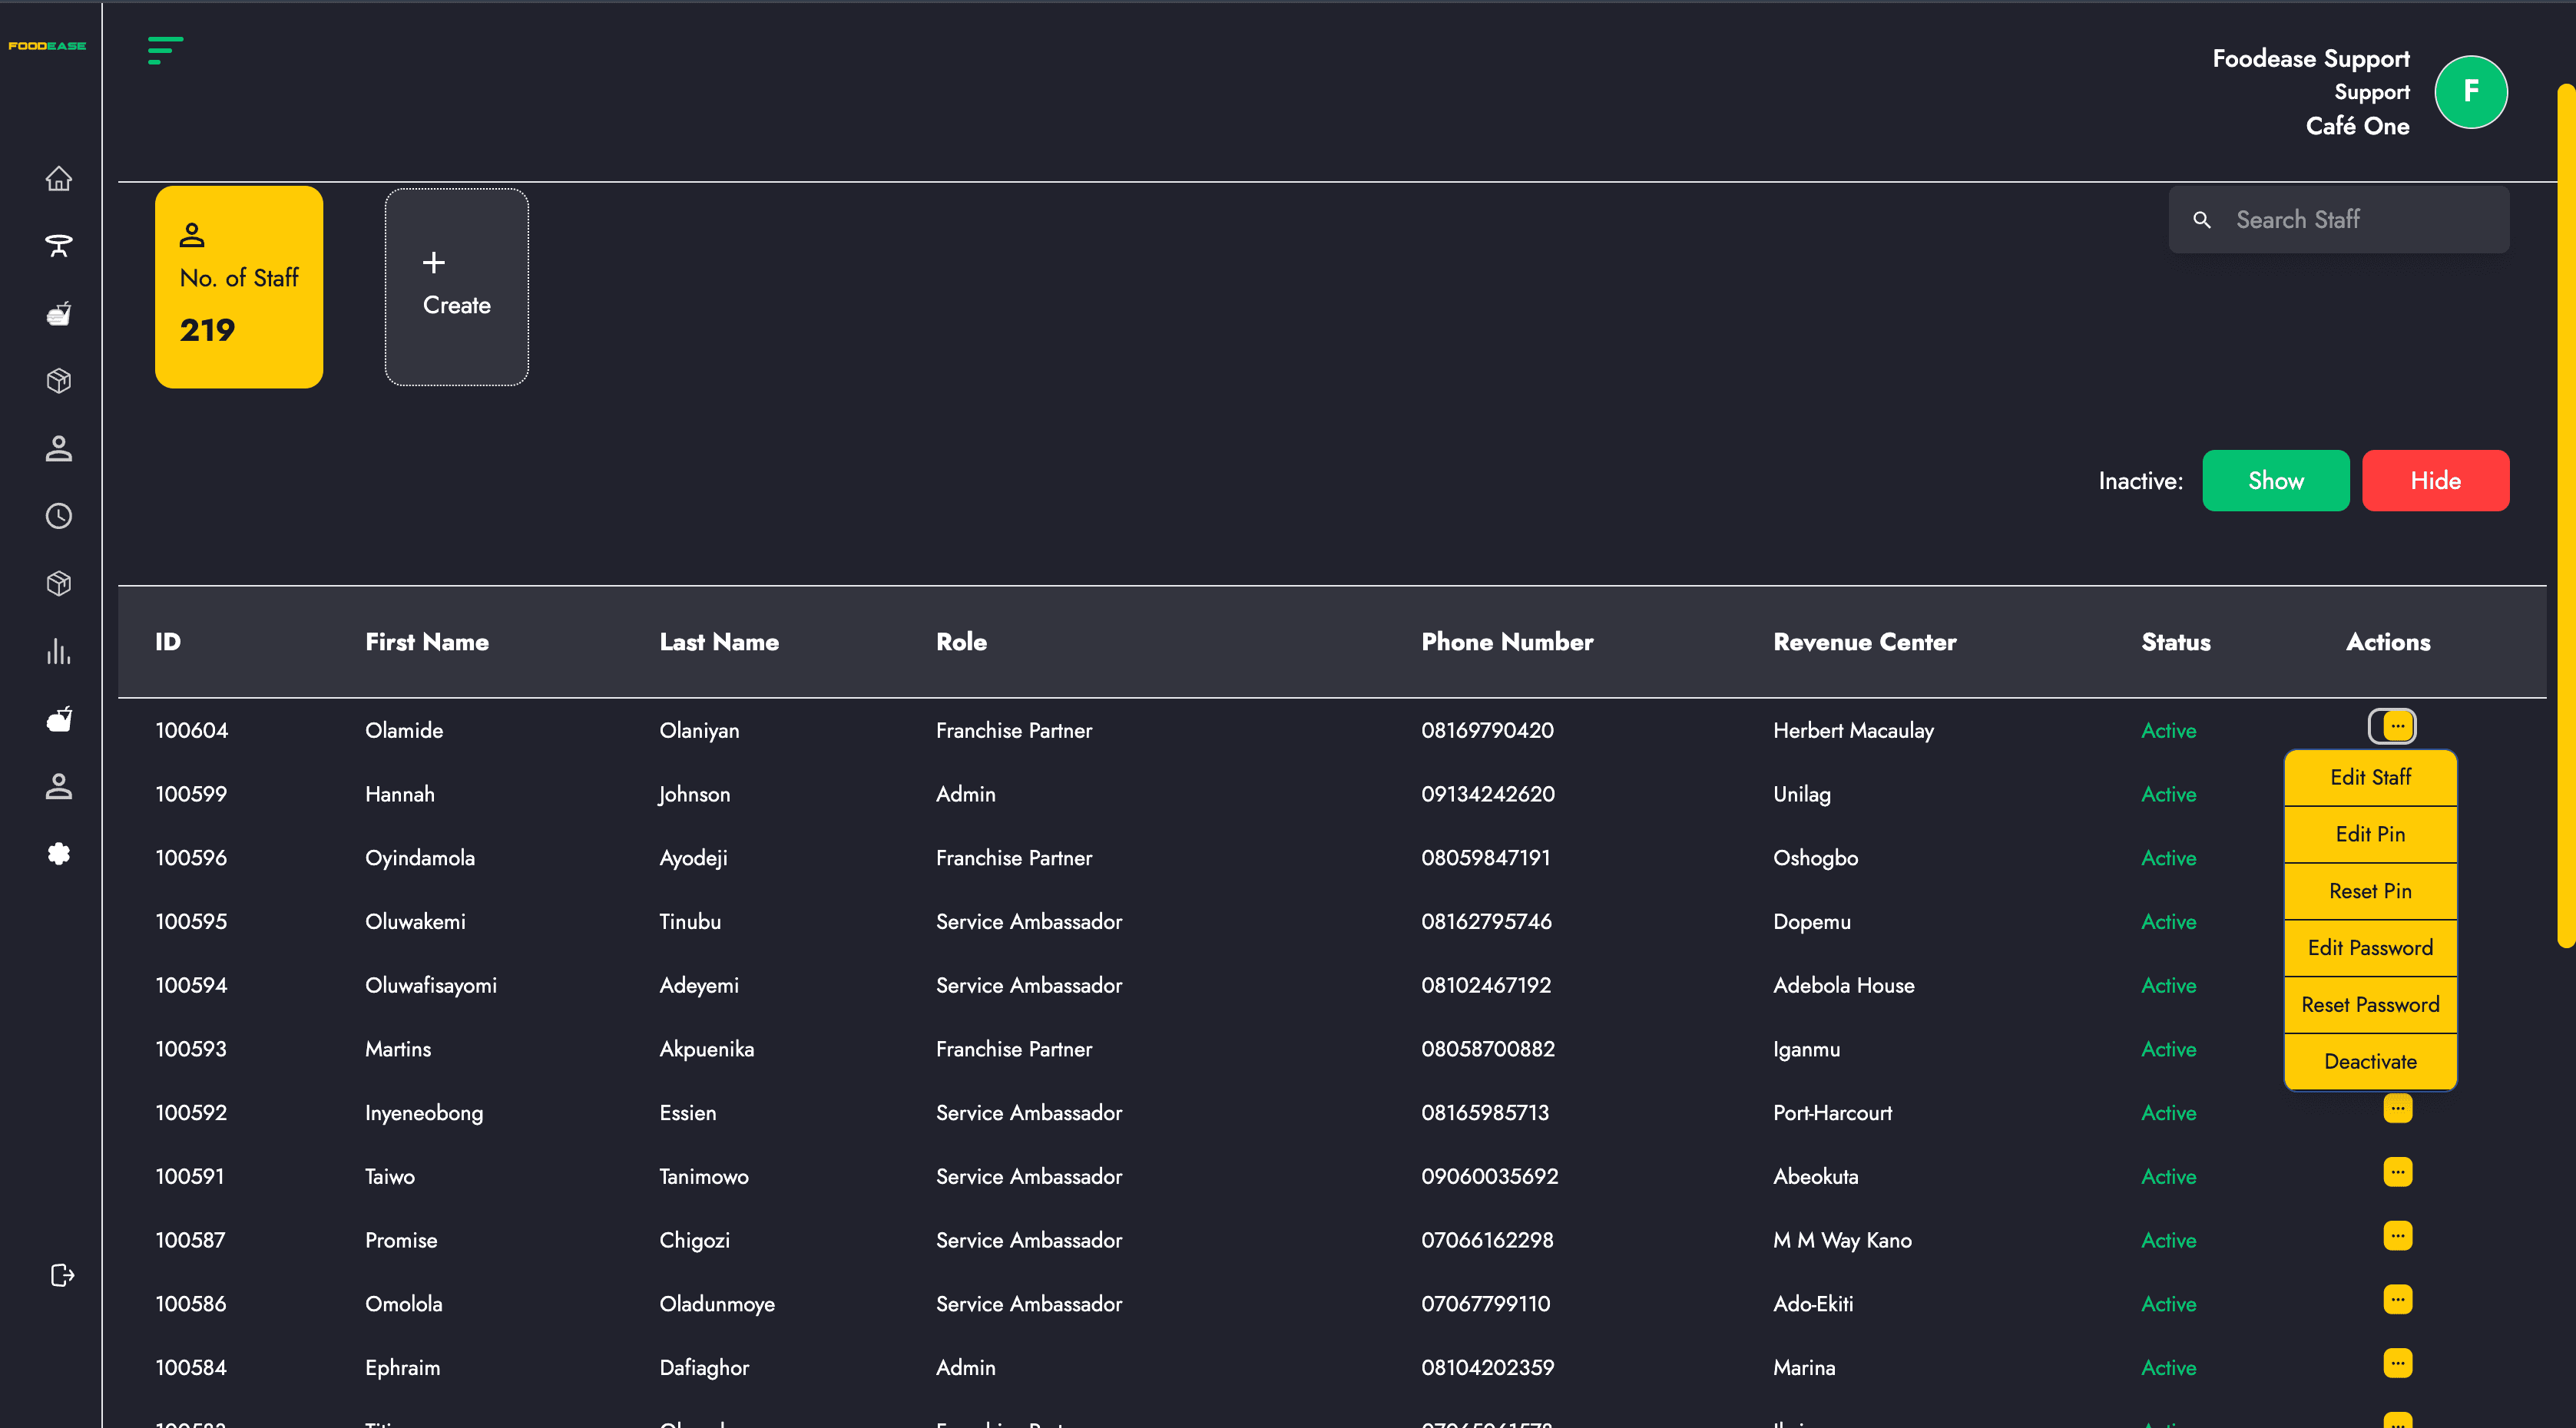Click Foodease Support user name
The image size is (2576, 1428).
tap(2311, 59)
